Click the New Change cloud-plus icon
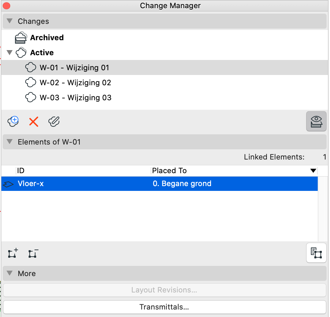This screenshot has width=330, height=317. click(13, 121)
